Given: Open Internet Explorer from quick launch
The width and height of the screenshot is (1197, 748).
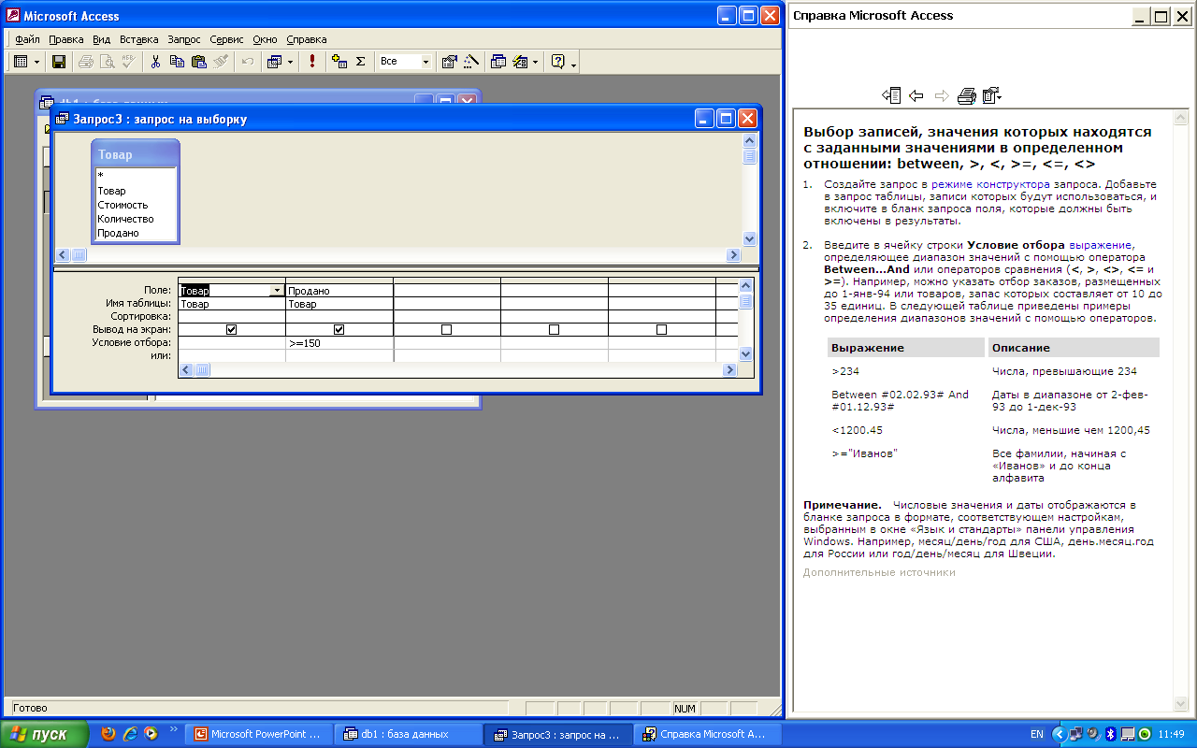Looking at the screenshot, I should [129, 734].
